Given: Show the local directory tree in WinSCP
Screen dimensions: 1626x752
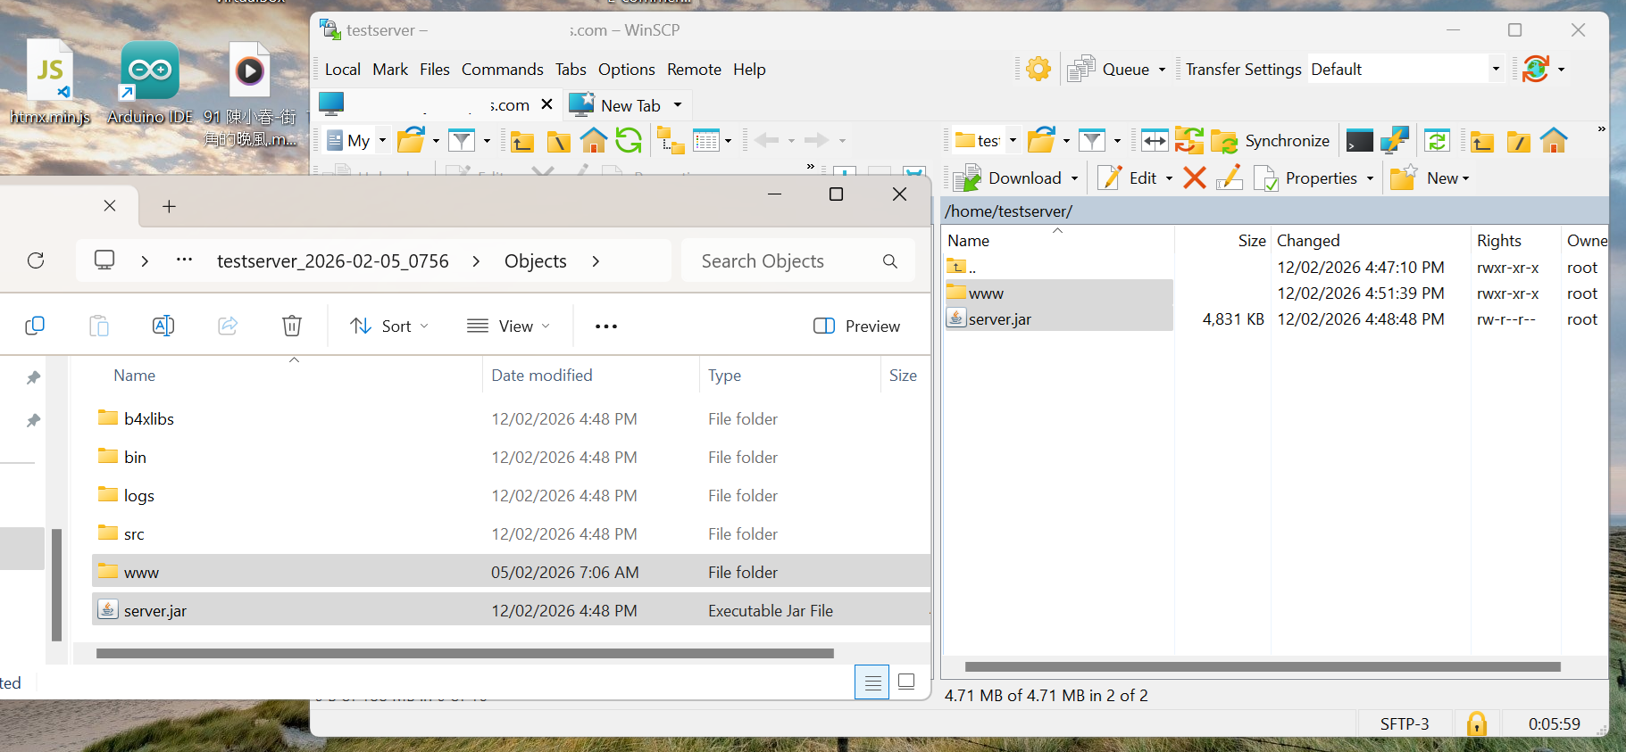Looking at the screenshot, I should tap(671, 140).
